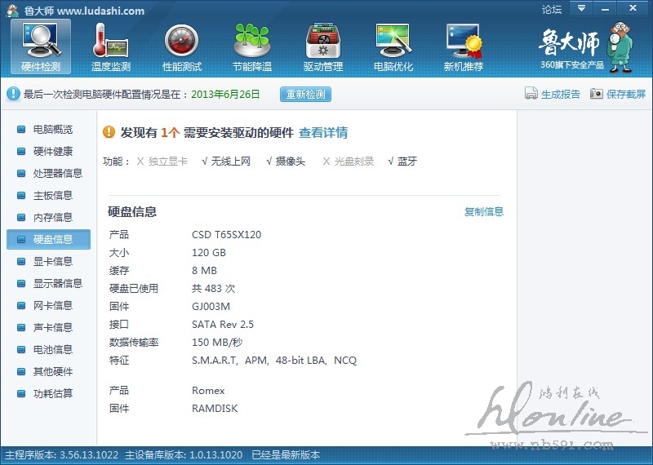Screen dimensions: 653x465
Task: Click the product value CSD T65SX120
Action: coord(227,235)
